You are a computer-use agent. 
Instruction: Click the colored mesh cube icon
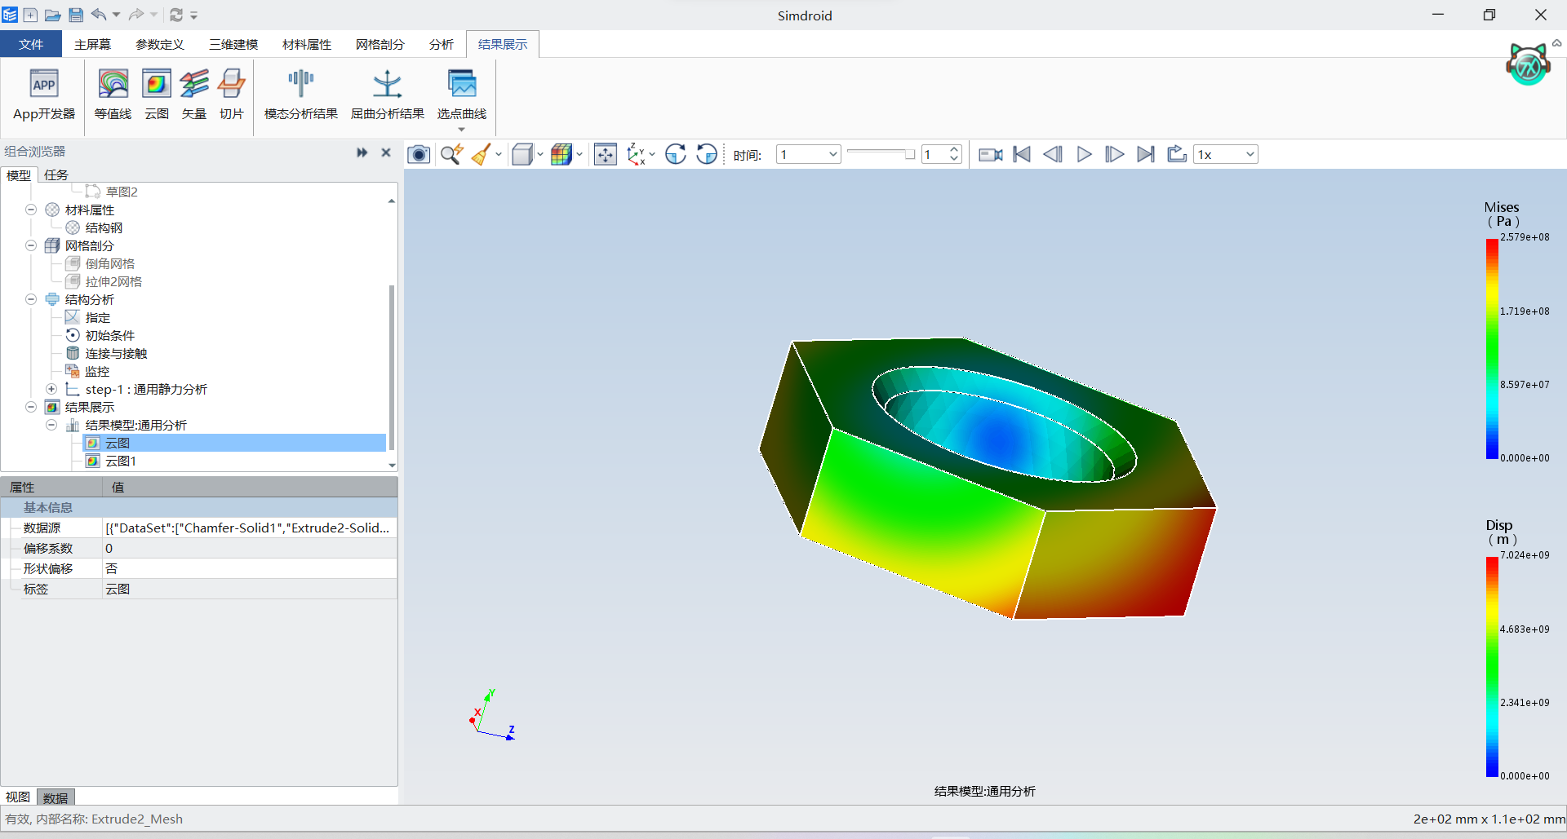pos(562,154)
